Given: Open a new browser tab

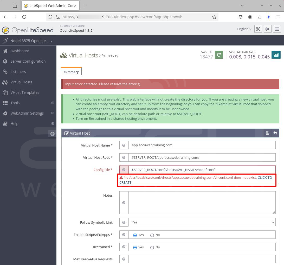Looking at the screenshot, I should pyautogui.click(x=85, y=6).
